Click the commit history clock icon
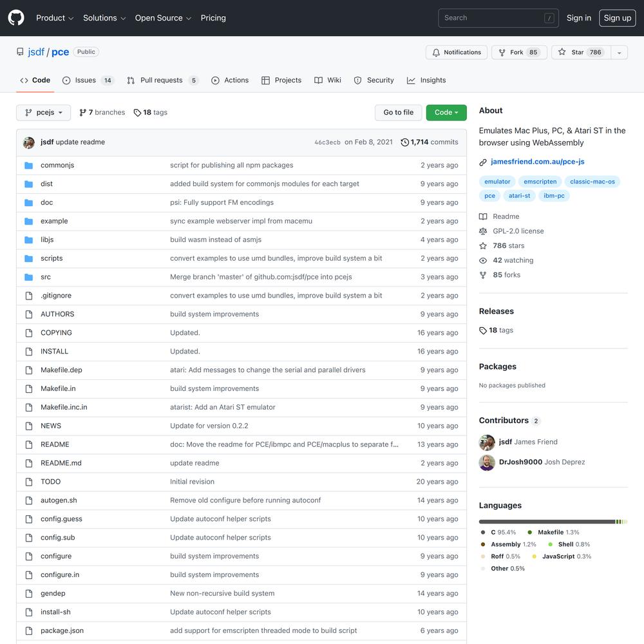This screenshot has height=644, width=644. tap(404, 142)
